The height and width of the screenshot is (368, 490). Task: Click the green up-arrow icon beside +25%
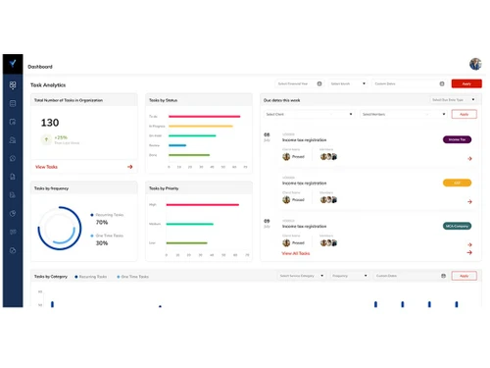click(x=46, y=139)
